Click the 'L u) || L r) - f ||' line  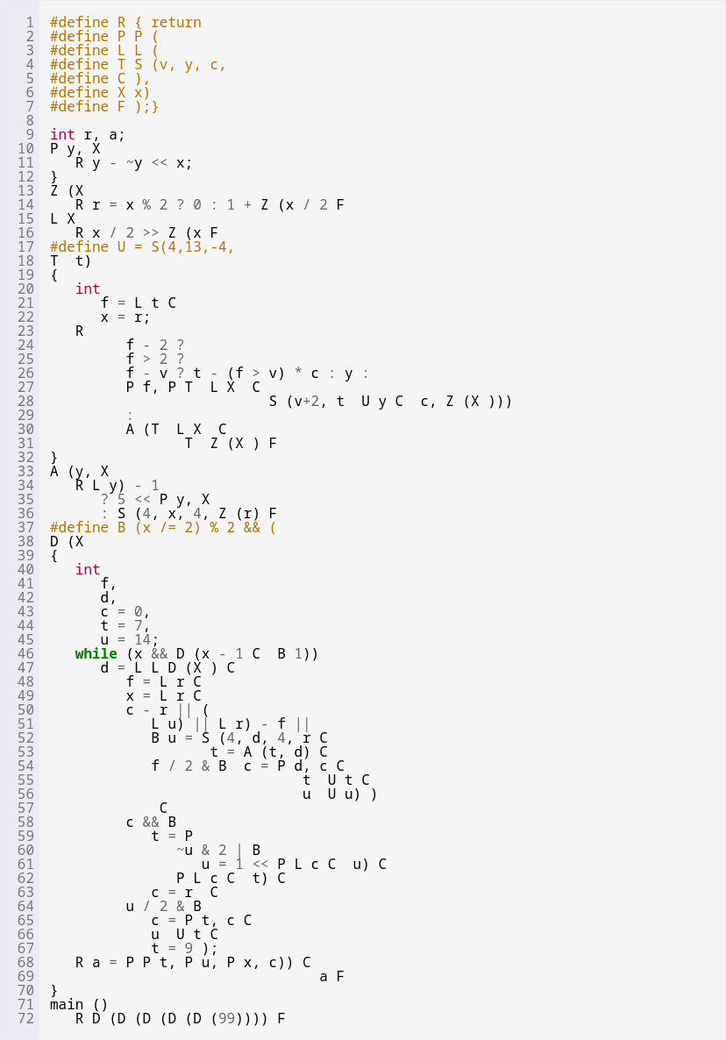point(231,724)
